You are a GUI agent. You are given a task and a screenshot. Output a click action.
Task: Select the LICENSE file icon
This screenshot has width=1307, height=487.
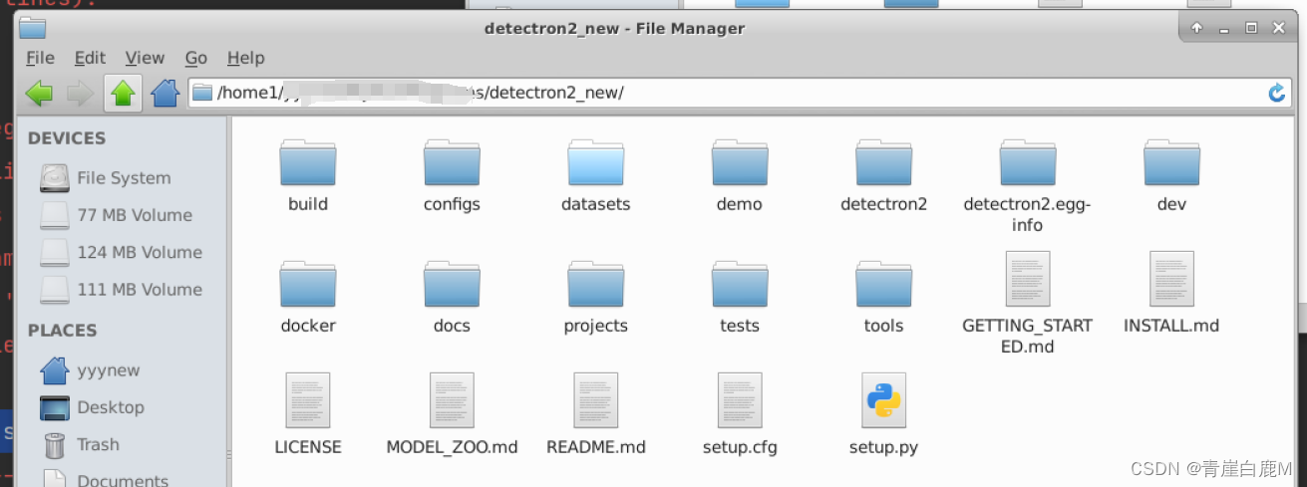308,400
